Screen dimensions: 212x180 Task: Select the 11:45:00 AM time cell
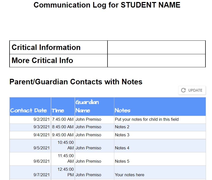coord(63,159)
